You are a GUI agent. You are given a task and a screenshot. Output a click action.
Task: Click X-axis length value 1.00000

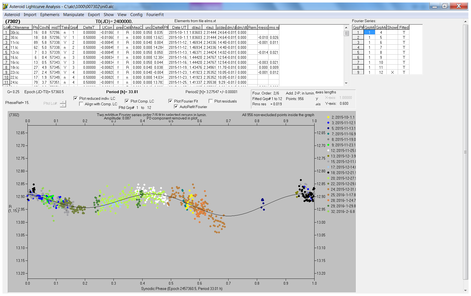click(346, 98)
